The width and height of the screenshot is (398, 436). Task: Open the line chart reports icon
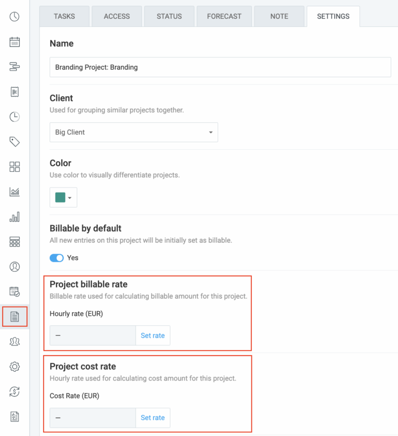click(15, 192)
